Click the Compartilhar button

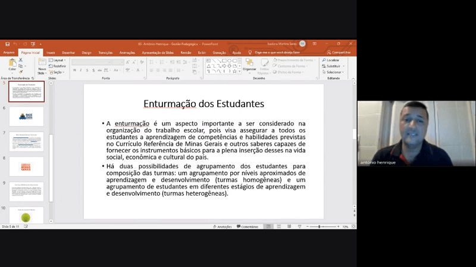(x=340, y=52)
